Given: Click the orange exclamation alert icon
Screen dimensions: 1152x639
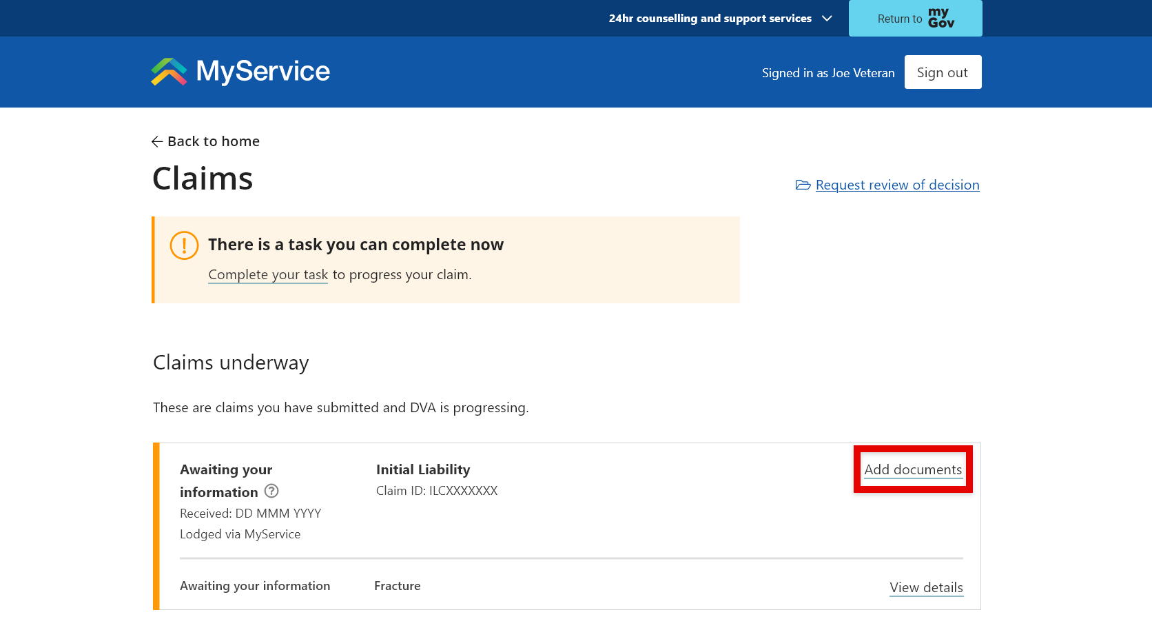Looking at the screenshot, I should click(x=184, y=245).
